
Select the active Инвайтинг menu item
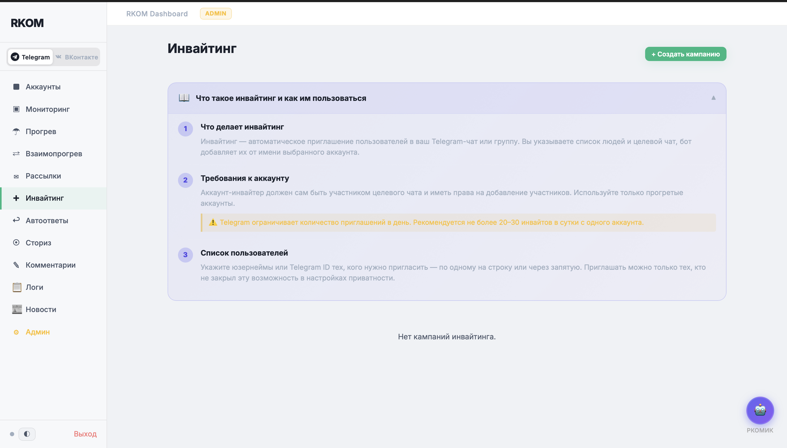(x=54, y=198)
